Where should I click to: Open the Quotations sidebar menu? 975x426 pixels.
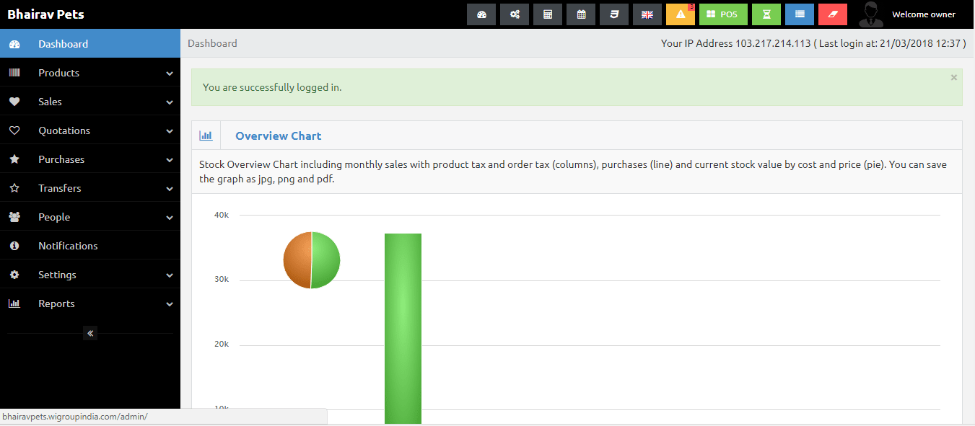(90, 130)
